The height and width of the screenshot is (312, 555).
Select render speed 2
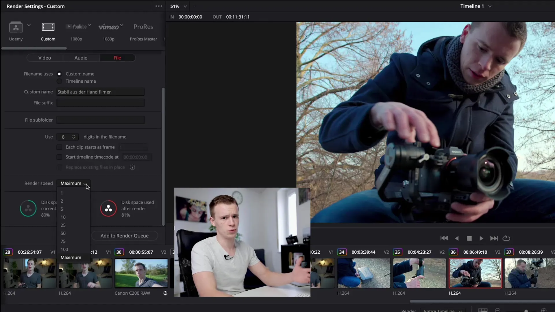pyautogui.click(x=73, y=201)
